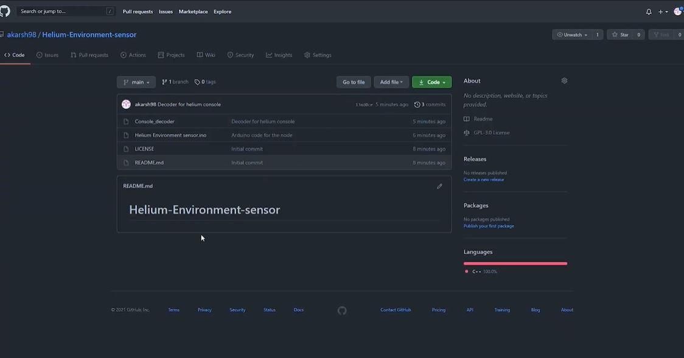Switch to the Issues tab
Viewport: 684px width, 358px height.
tap(47, 55)
